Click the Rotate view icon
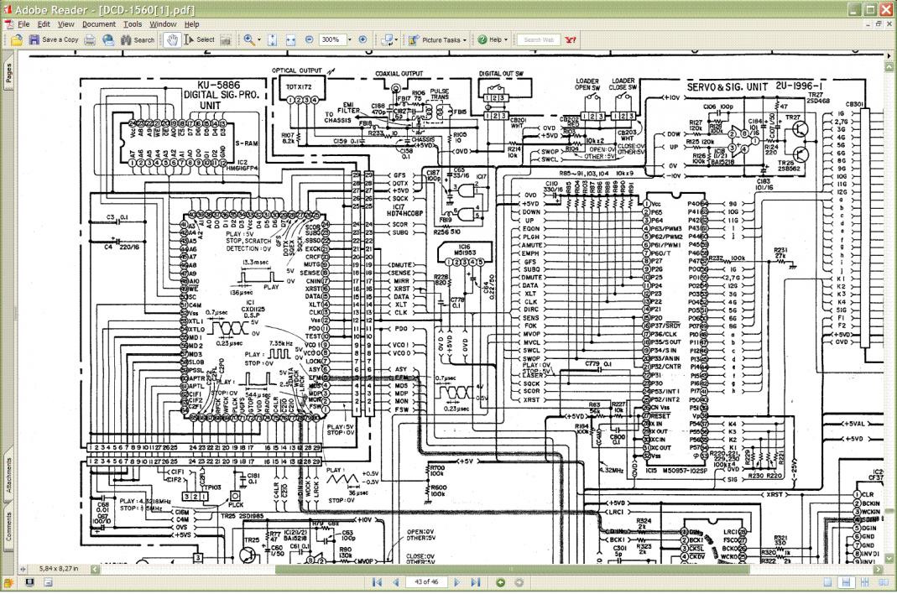Image resolution: width=897 pixels, height=594 pixels. [x=388, y=40]
